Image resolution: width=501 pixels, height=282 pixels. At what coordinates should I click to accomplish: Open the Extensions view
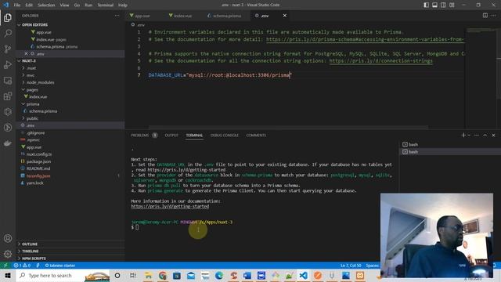(8, 96)
